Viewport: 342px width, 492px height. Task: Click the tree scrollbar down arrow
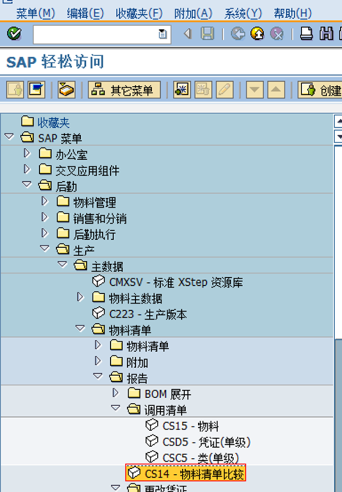339,136
